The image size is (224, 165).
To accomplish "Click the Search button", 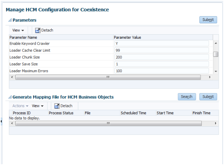I will (187, 97).
